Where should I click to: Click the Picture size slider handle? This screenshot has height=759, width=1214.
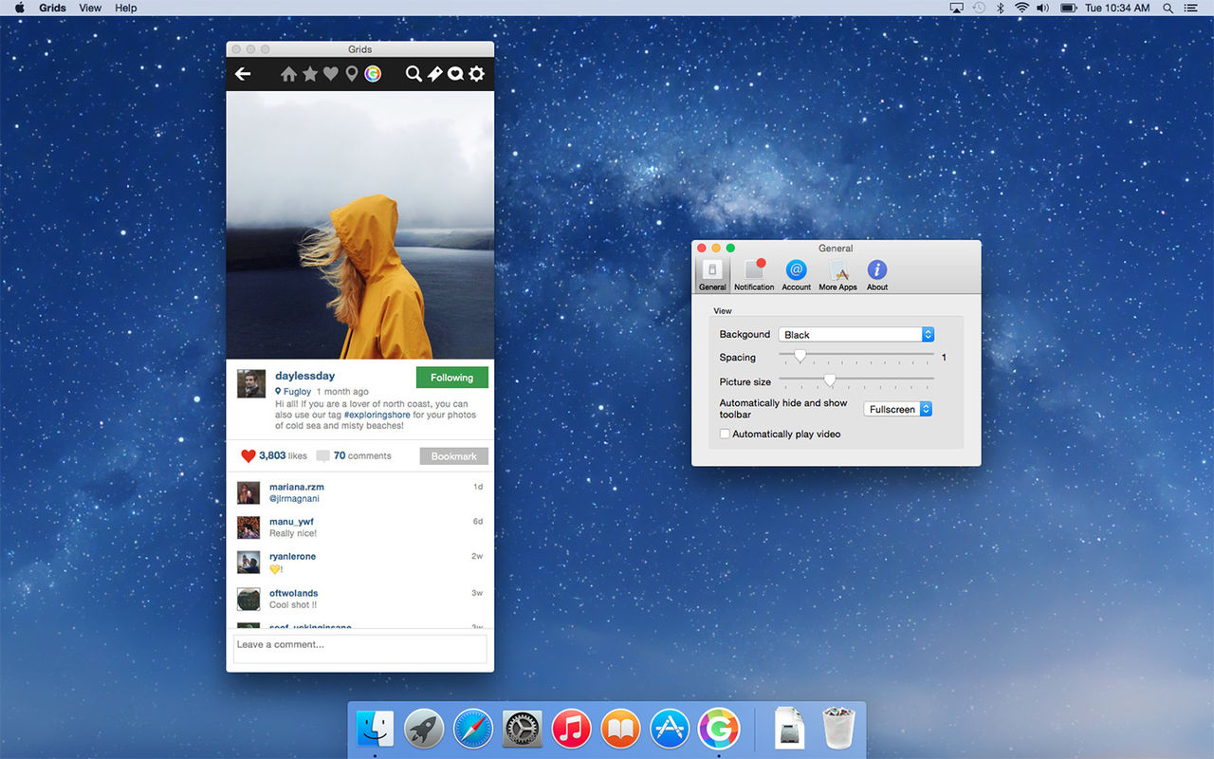coord(830,380)
